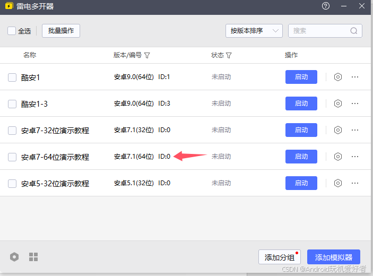Click the 雷电多开器 app logo
The width and height of the screenshot is (373, 276).
click(x=9, y=6)
